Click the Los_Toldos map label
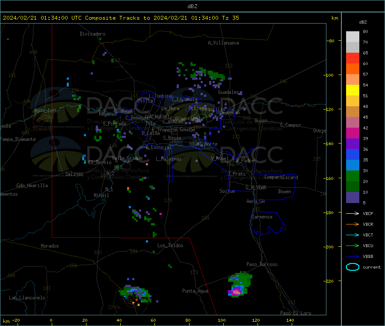The image size is (385, 326). (x=170, y=245)
